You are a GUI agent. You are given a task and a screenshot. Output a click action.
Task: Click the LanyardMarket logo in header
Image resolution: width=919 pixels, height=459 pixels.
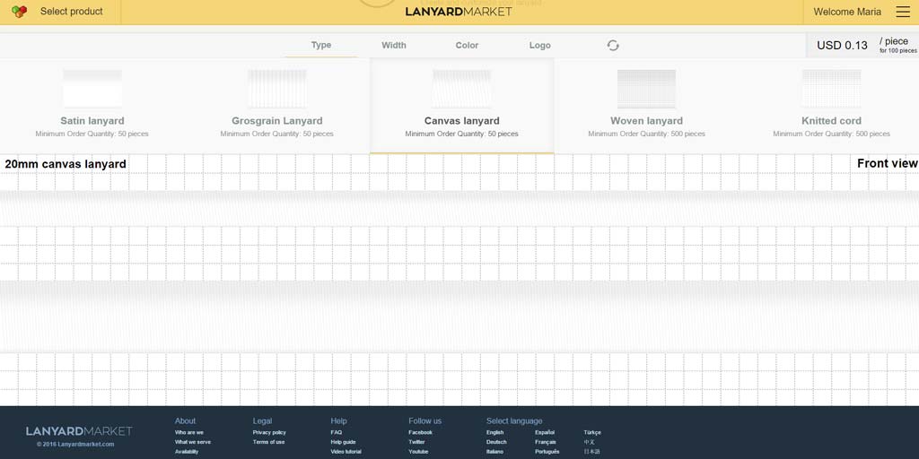[459, 12]
